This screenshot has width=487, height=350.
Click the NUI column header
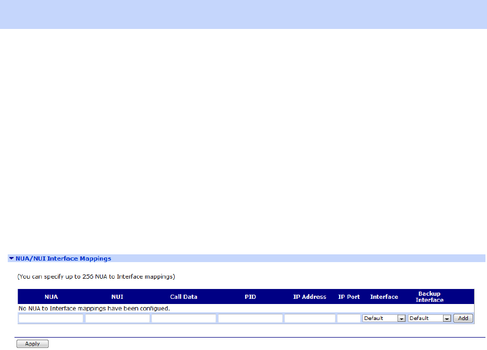click(117, 297)
